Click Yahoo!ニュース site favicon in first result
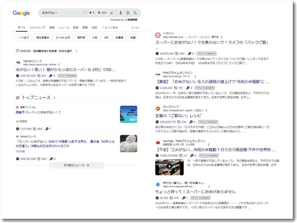Screen dimensions: 297x223 coord(19,63)
